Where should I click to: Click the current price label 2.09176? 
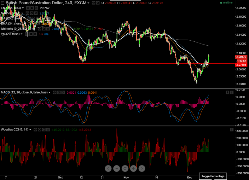tap(241, 57)
